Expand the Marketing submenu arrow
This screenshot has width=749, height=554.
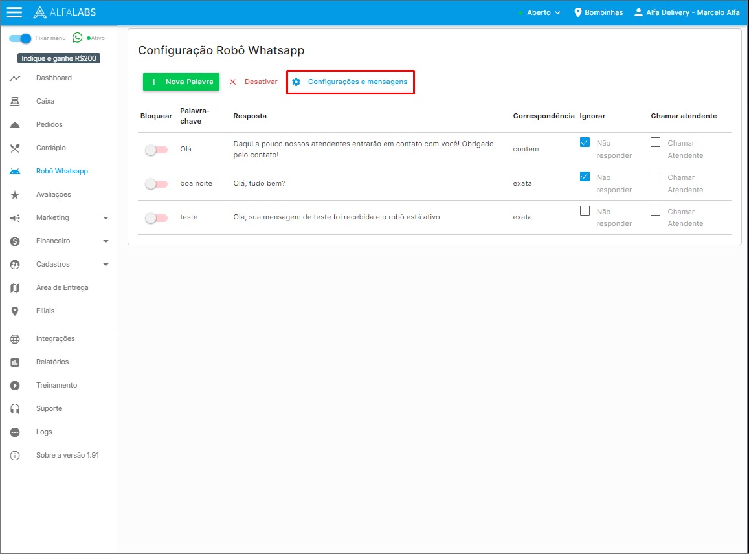106,218
